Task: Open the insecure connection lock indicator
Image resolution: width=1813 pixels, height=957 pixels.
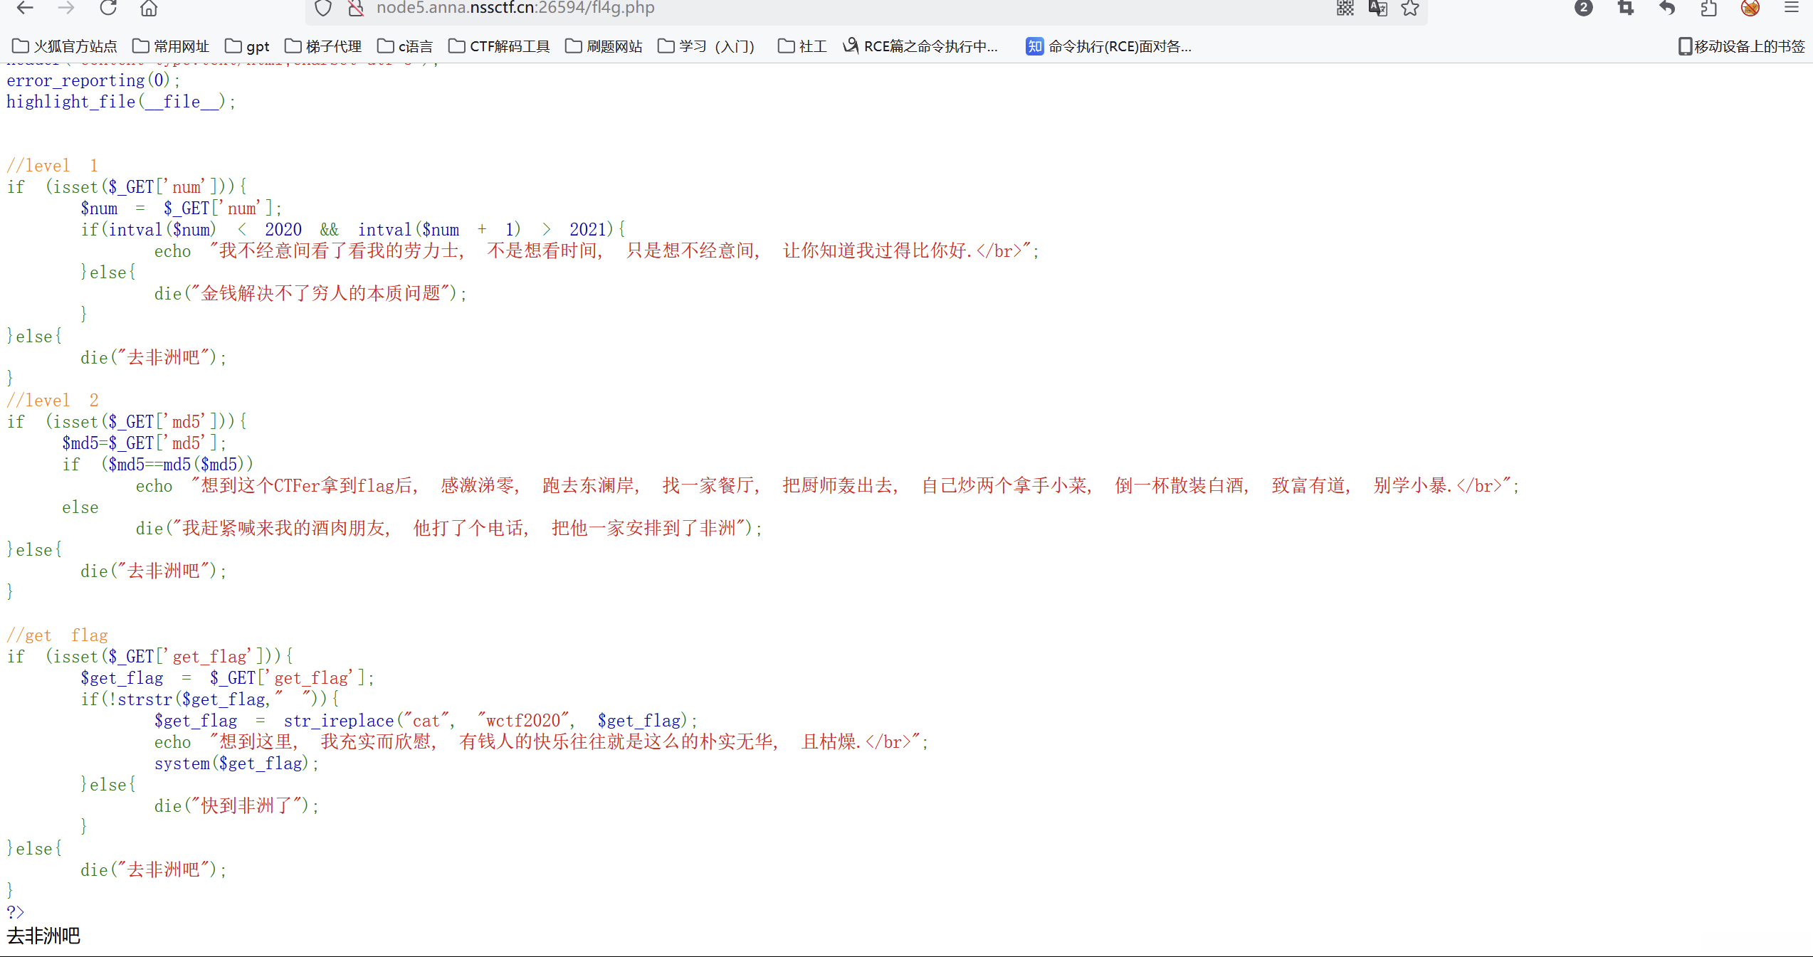Action: tap(356, 8)
